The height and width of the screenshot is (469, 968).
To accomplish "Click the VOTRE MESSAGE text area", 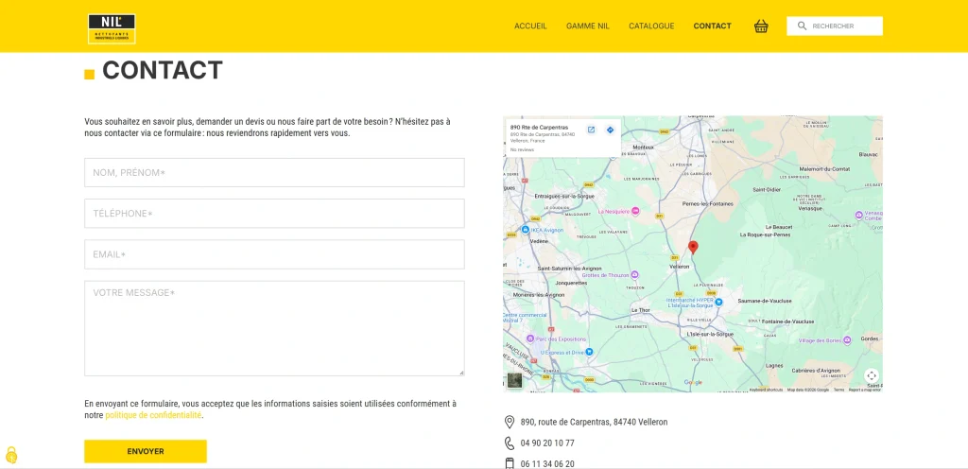I will (x=274, y=328).
